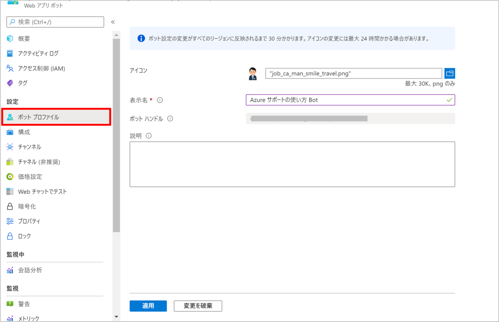This screenshot has height=322, width=499.
Task: Click the 設定 section heading
Action: (12, 102)
